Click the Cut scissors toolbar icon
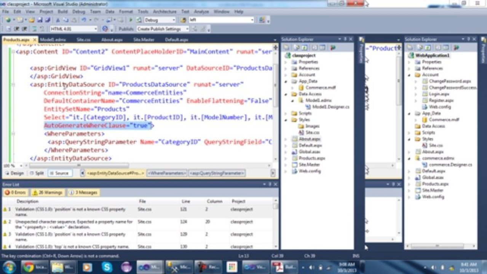Screen dimensions: 487x274 click(58, 20)
